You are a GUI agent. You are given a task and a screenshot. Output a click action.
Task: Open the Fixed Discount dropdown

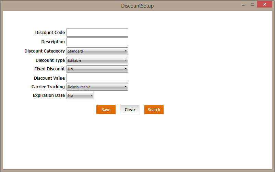point(97,69)
